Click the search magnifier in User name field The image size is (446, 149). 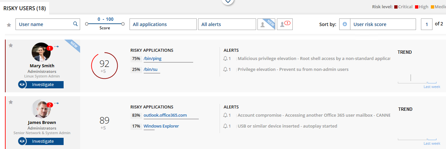point(75,24)
